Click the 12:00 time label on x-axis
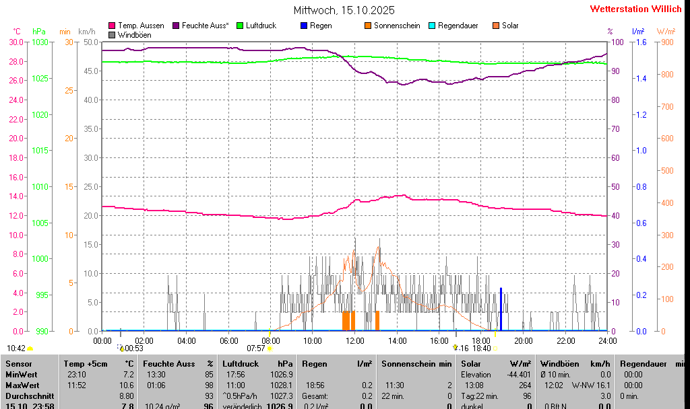This screenshot has height=409, width=690. 355,340
